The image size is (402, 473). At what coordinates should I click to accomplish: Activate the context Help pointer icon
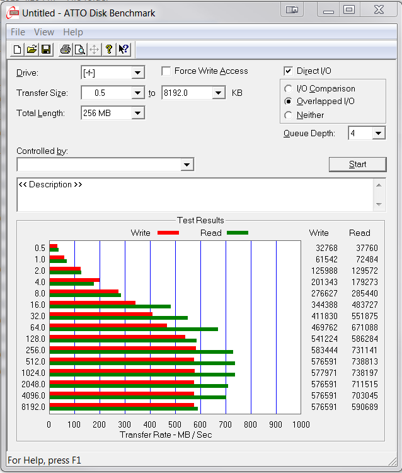pos(123,49)
